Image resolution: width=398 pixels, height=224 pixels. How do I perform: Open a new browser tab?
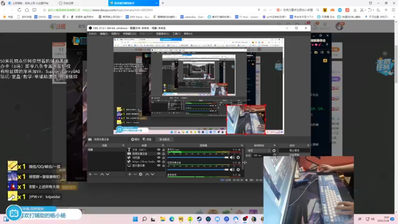163,3
